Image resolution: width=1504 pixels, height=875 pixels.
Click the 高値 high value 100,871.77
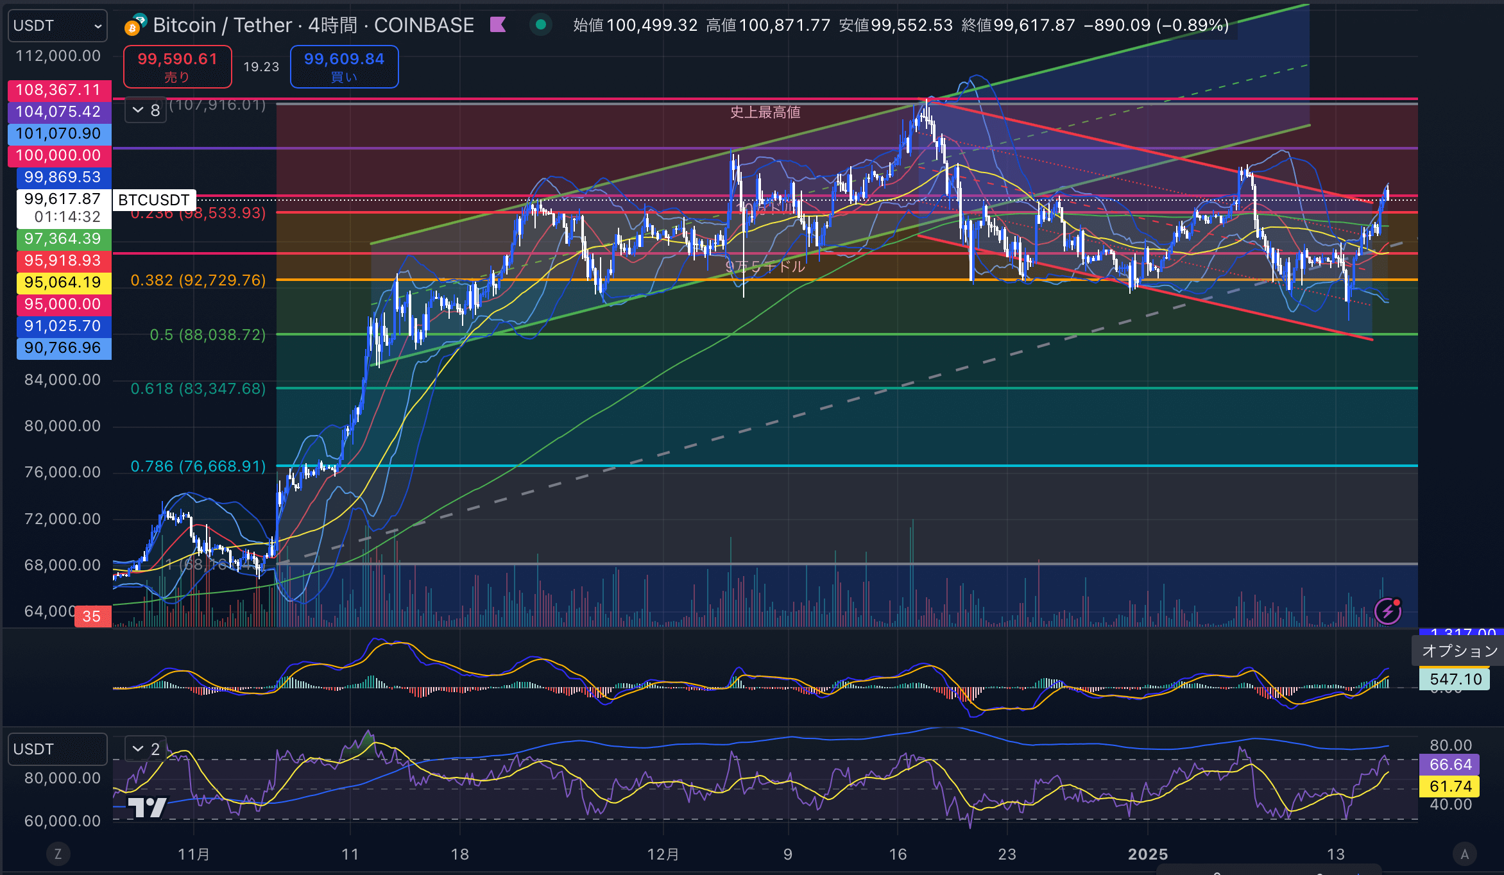(x=784, y=25)
